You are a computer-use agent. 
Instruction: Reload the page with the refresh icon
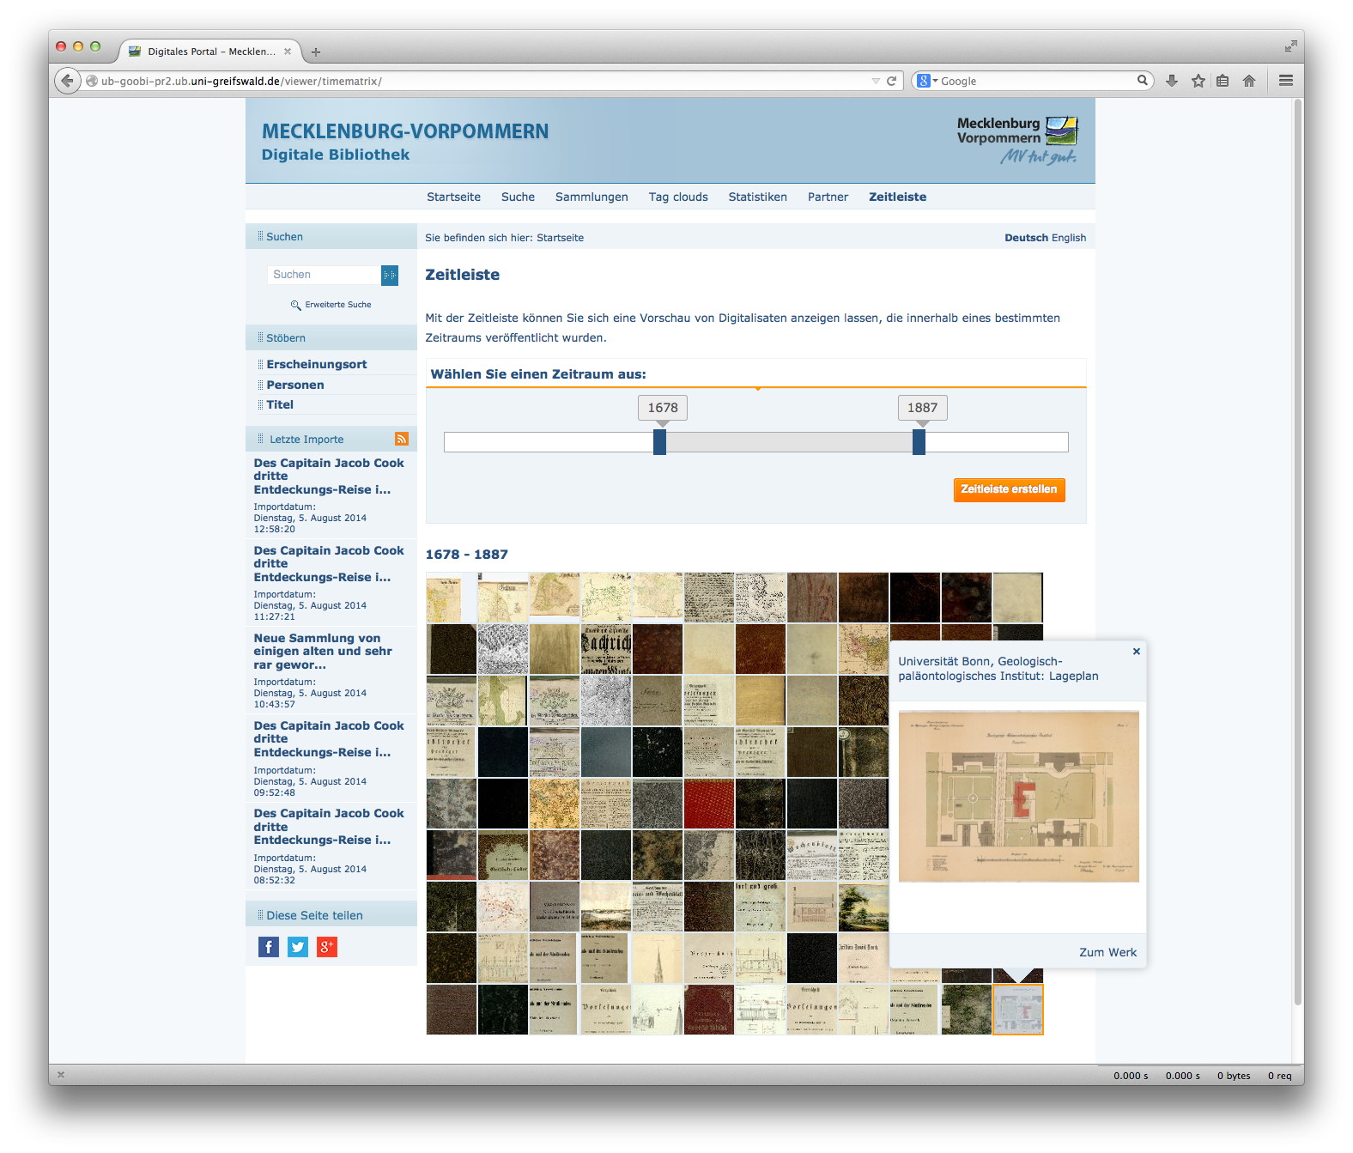[x=891, y=81]
